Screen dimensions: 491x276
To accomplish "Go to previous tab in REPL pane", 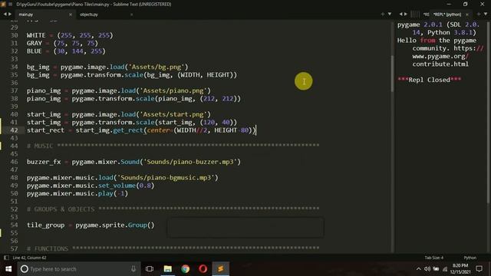I will pyautogui.click(x=400, y=14).
